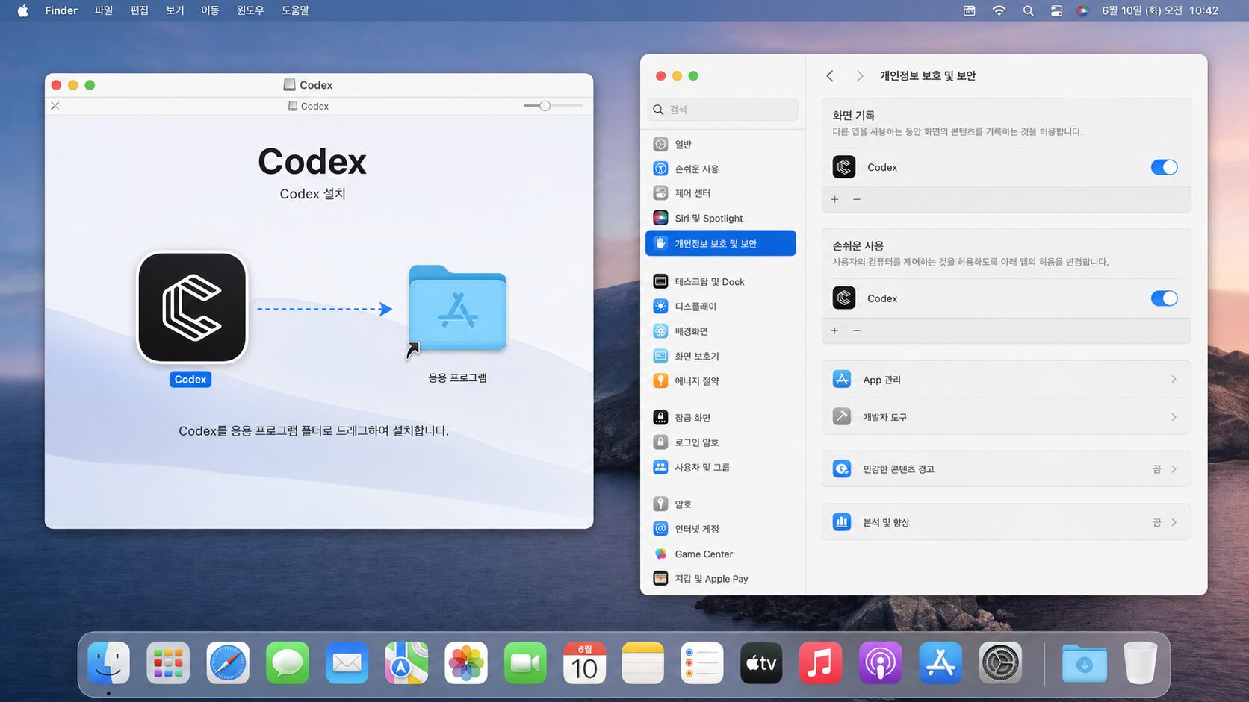The width and height of the screenshot is (1249, 702).
Task: Open 이동 menu
Action: pyautogui.click(x=210, y=10)
